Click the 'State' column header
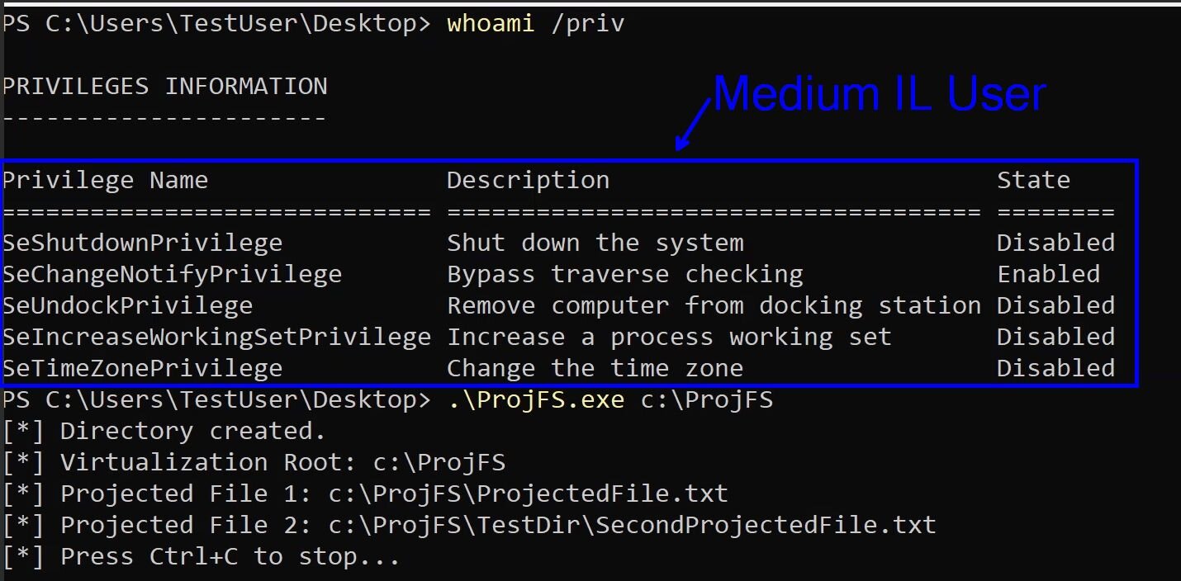 tap(1033, 180)
